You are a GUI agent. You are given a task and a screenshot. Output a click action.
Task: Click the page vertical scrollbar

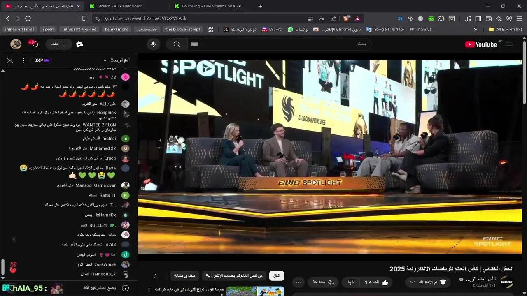[524, 72]
